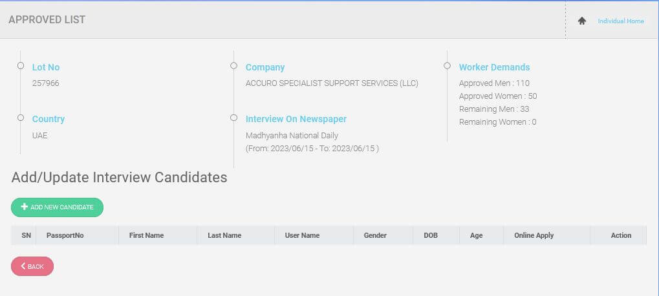Click the home icon in header
659x296 pixels.
point(581,21)
